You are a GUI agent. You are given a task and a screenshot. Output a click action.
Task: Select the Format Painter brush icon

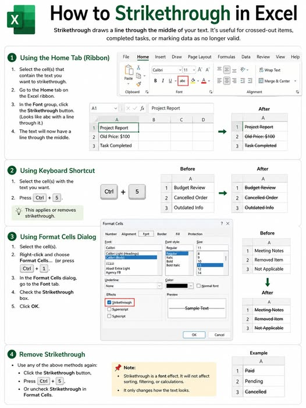[x=139, y=84]
